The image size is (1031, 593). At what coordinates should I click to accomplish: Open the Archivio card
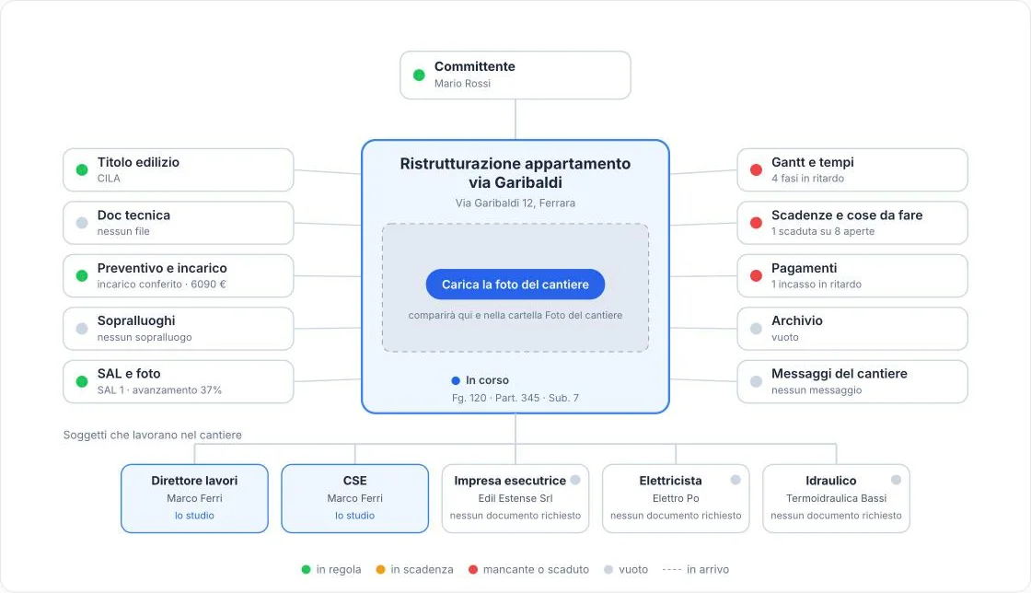pos(852,329)
